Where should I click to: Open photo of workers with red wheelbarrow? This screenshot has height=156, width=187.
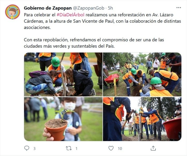pos(142,74)
